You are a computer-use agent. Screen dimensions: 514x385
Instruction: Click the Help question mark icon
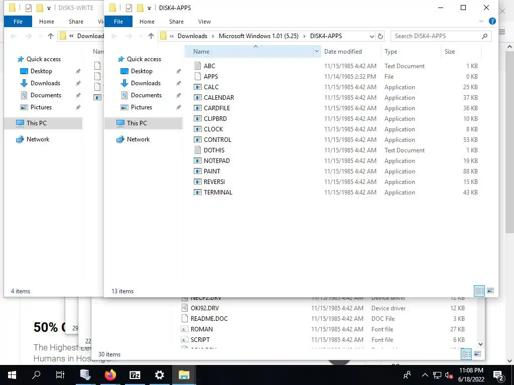(x=492, y=21)
